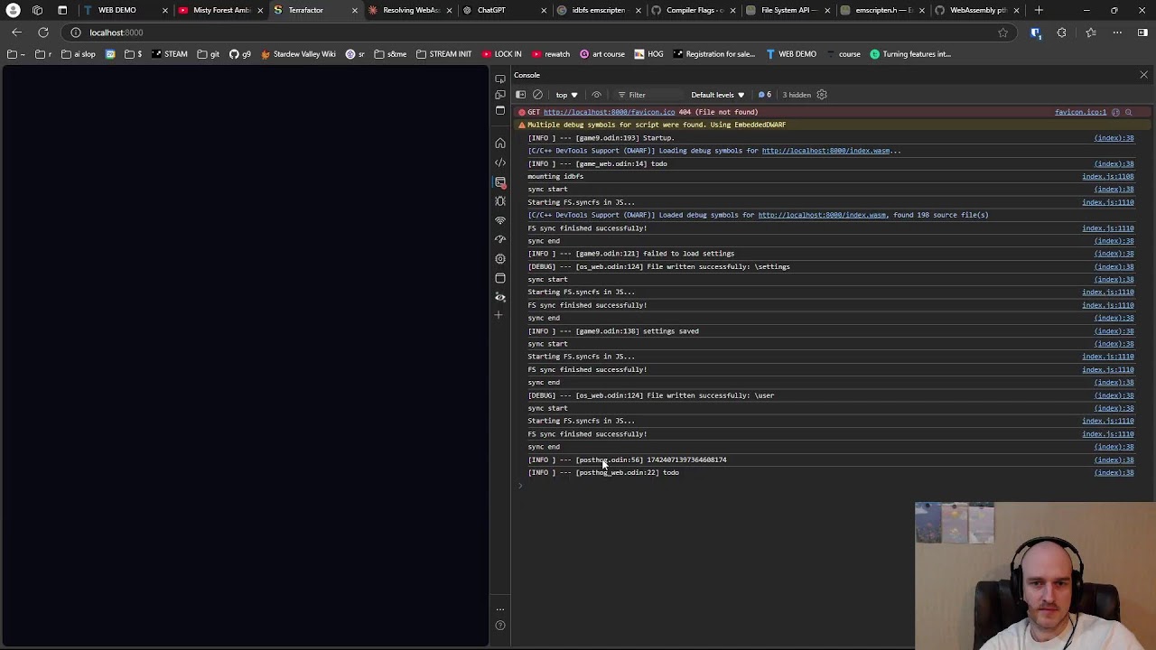The width and height of the screenshot is (1156, 650).
Task: Clear console with the circle-slash icon
Action: point(537,95)
